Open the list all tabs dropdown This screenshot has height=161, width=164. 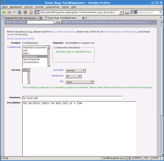161,17
